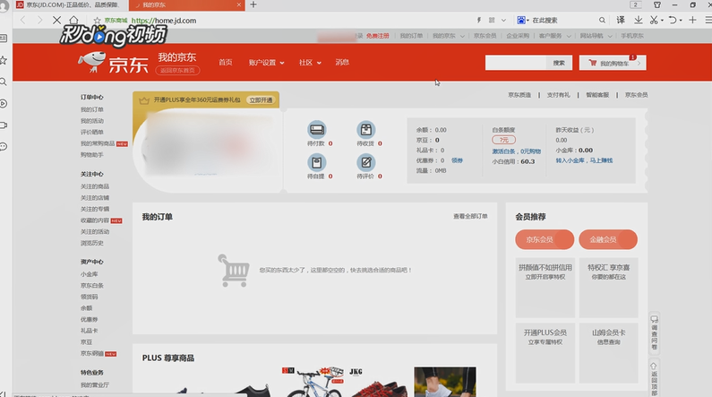Image resolution: width=712 pixels, height=397 pixels.
Task: Open 我的订单 in left sidebar
Action: coord(92,109)
